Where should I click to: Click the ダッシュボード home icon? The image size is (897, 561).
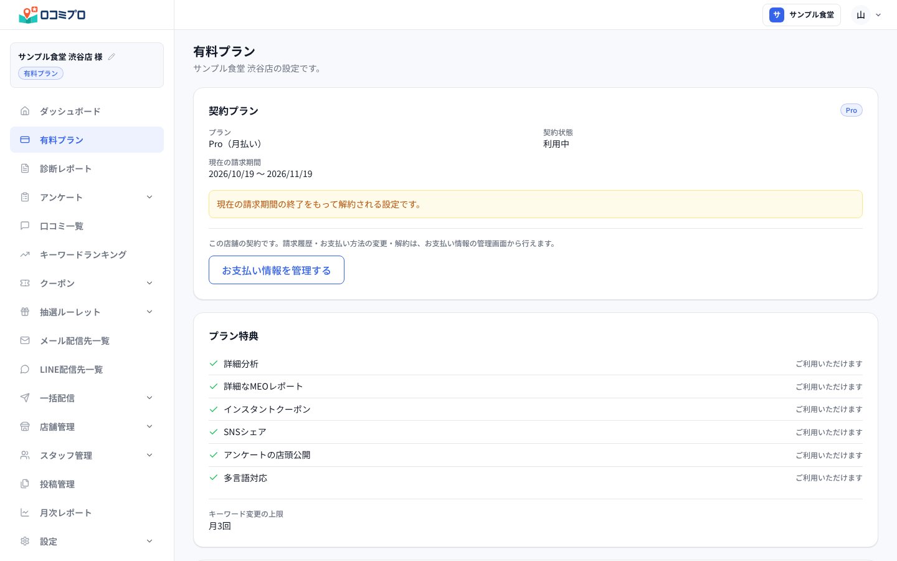pyautogui.click(x=25, y=111)
